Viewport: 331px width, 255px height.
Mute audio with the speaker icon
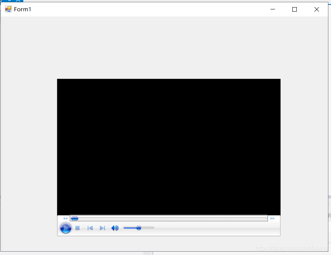click(x=115, y=228)
